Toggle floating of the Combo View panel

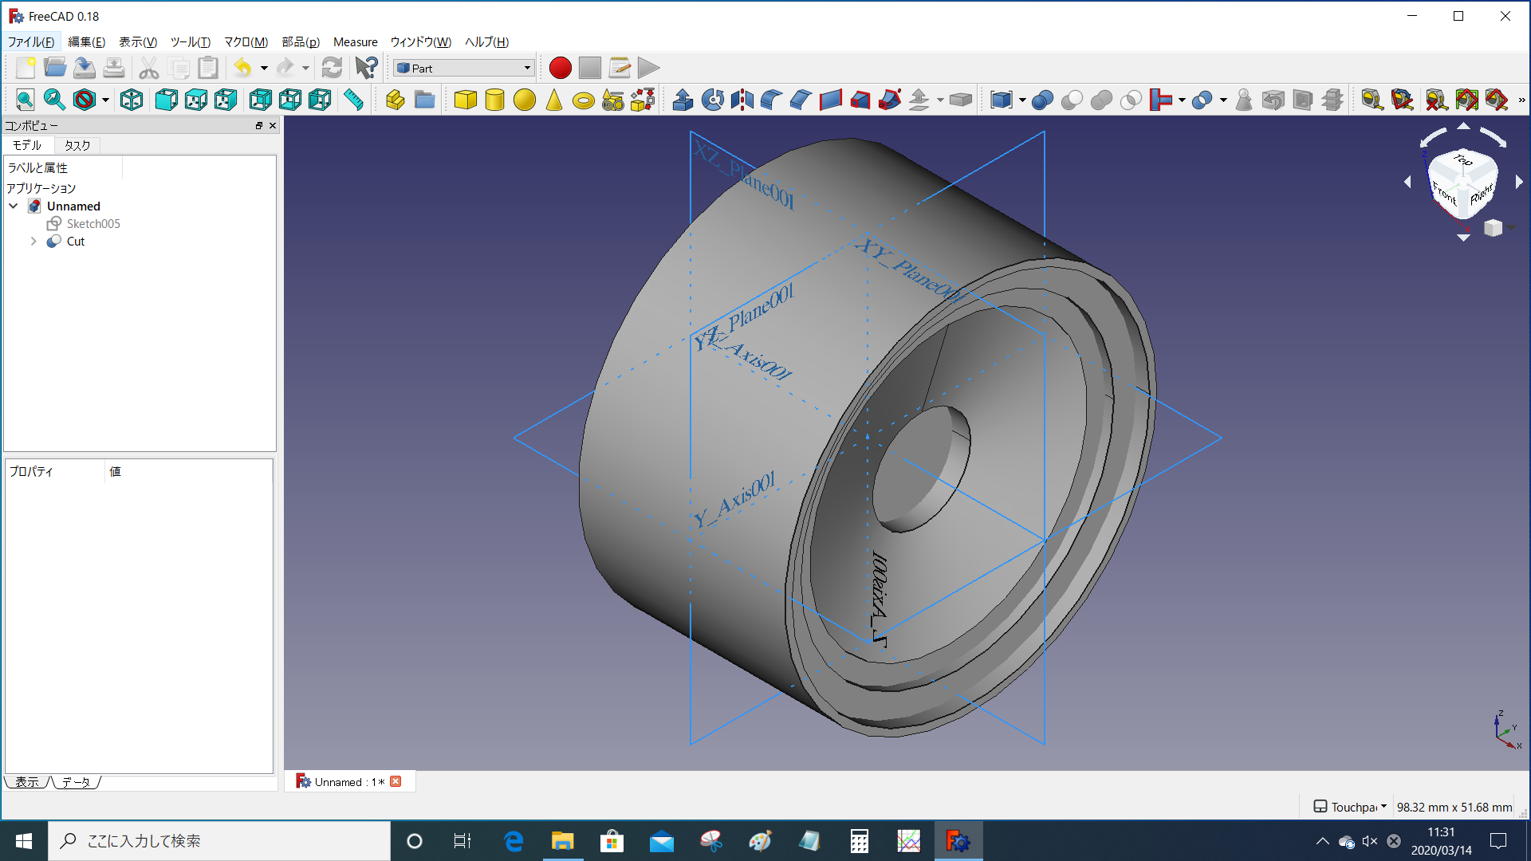click(x=258, y=125)
